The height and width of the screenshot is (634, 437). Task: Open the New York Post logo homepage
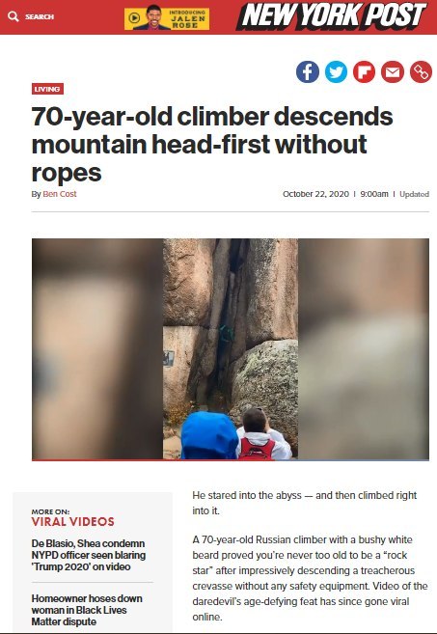(332, 16)
